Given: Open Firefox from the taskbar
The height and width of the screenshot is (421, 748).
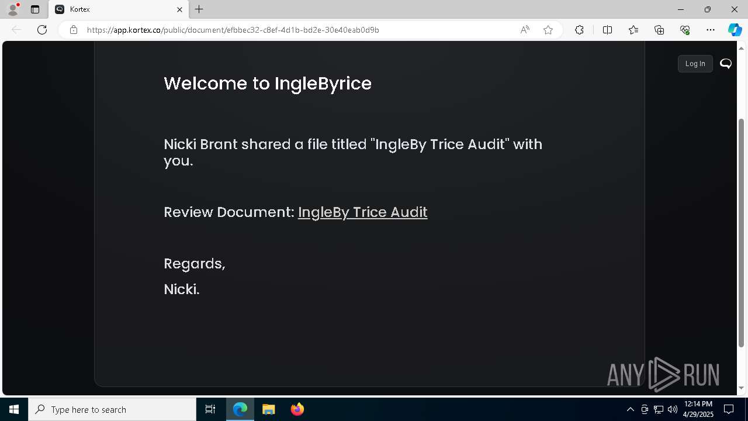Looking at the screenshot, I should click(297, 409).
